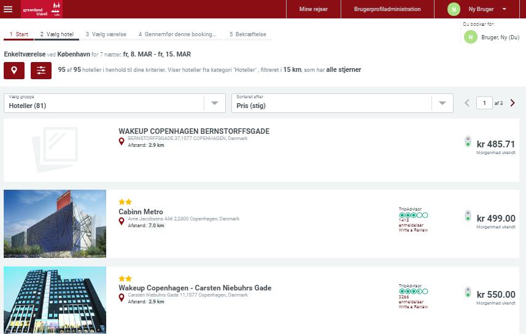The image size is (526, 334).
Task: Click TripAdvisor rating bubbles for Wakeup Carsten Niebuhrs Gade
Action: click(x=413, y=292)
